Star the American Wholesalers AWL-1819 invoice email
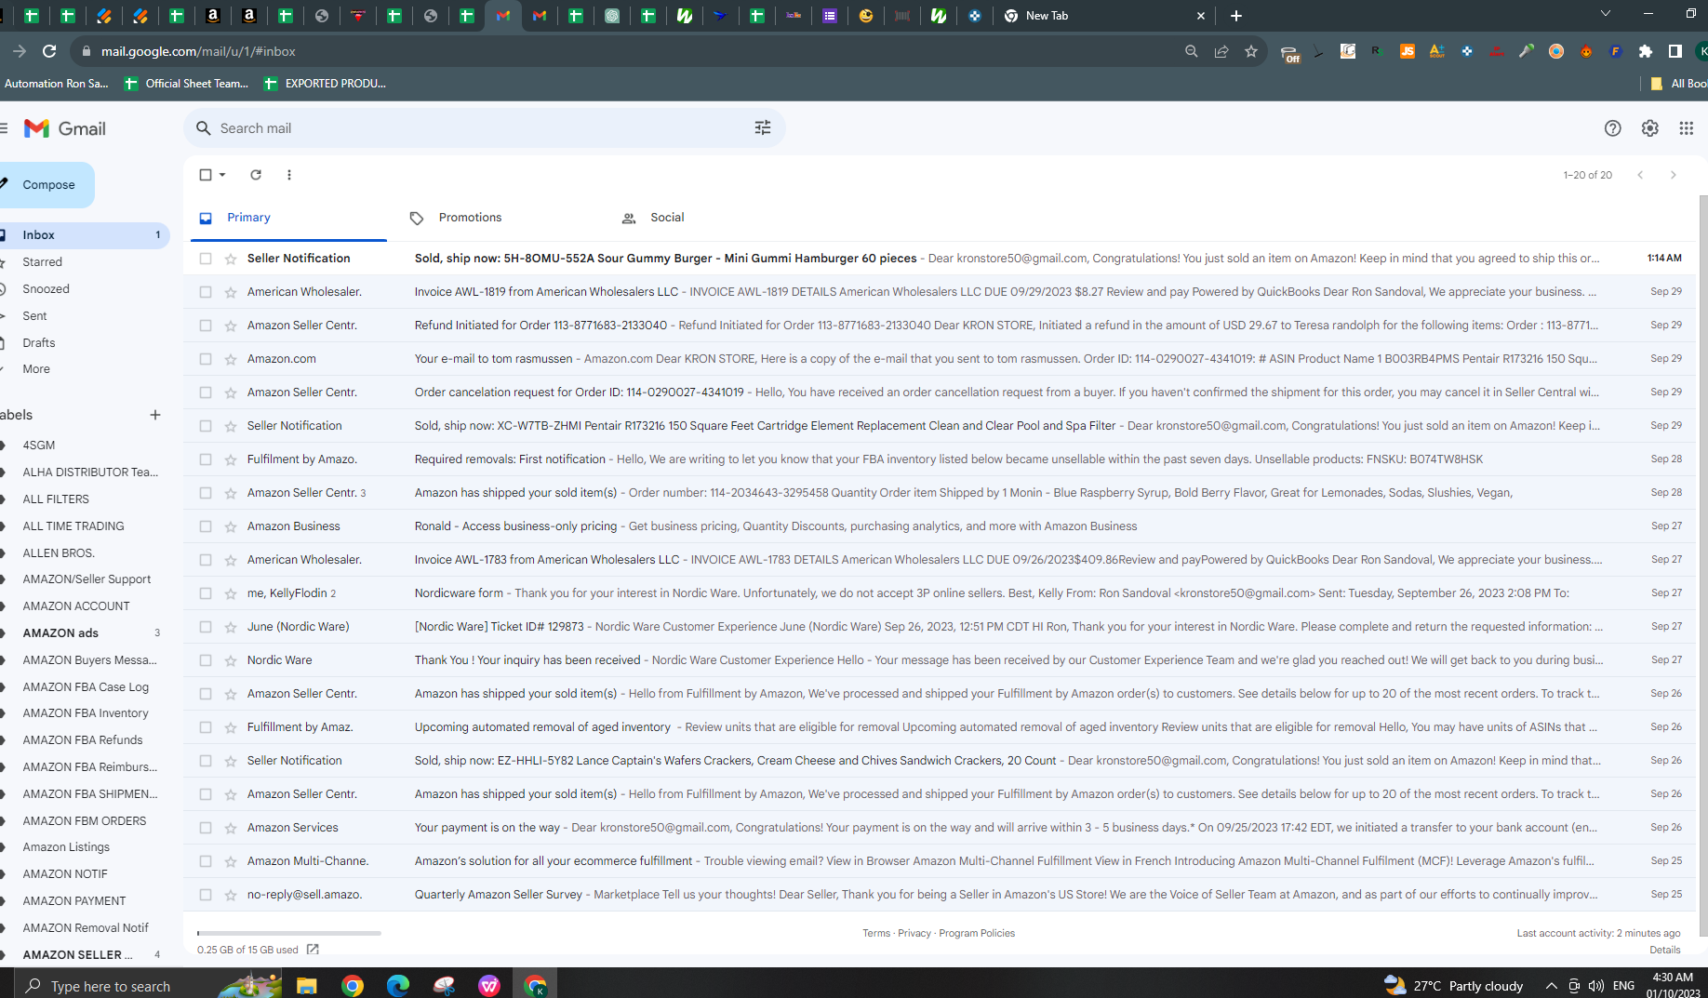 [x=231, y=292]
